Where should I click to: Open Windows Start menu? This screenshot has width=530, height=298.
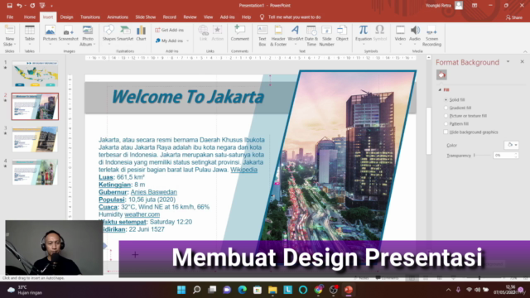(181, 290)
